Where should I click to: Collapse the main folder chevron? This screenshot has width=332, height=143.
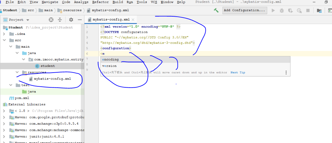11,47
